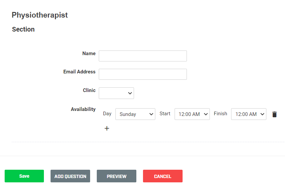Delete the availability row with trash icon
The image size is (285, 187).
[274, 114]
